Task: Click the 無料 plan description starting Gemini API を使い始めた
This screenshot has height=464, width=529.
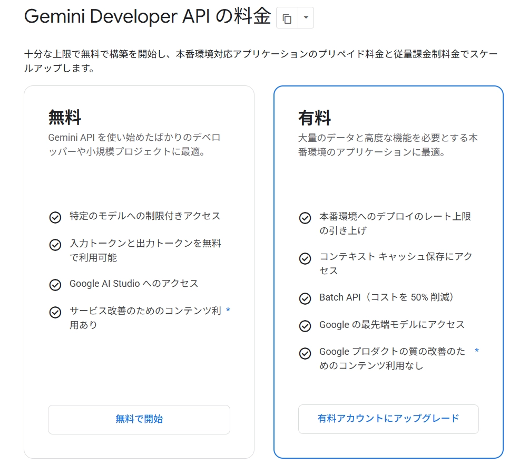Action: point(134,144)
